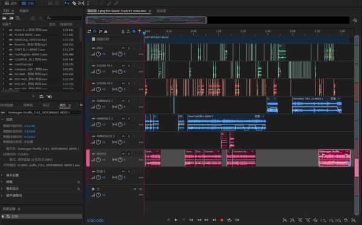Click the master track (主) volume knob
Screen dimensions: 362x225
[x=98, y=195]
